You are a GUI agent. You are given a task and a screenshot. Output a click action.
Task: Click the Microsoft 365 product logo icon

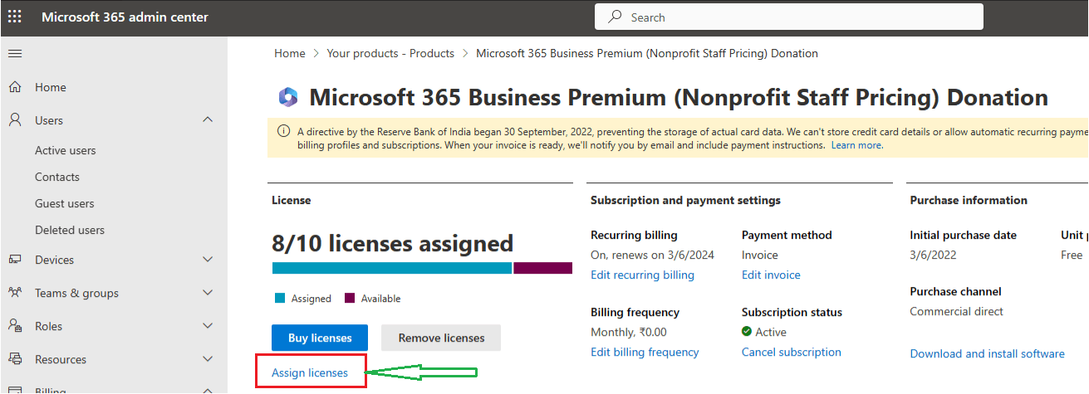pos(288,98)
